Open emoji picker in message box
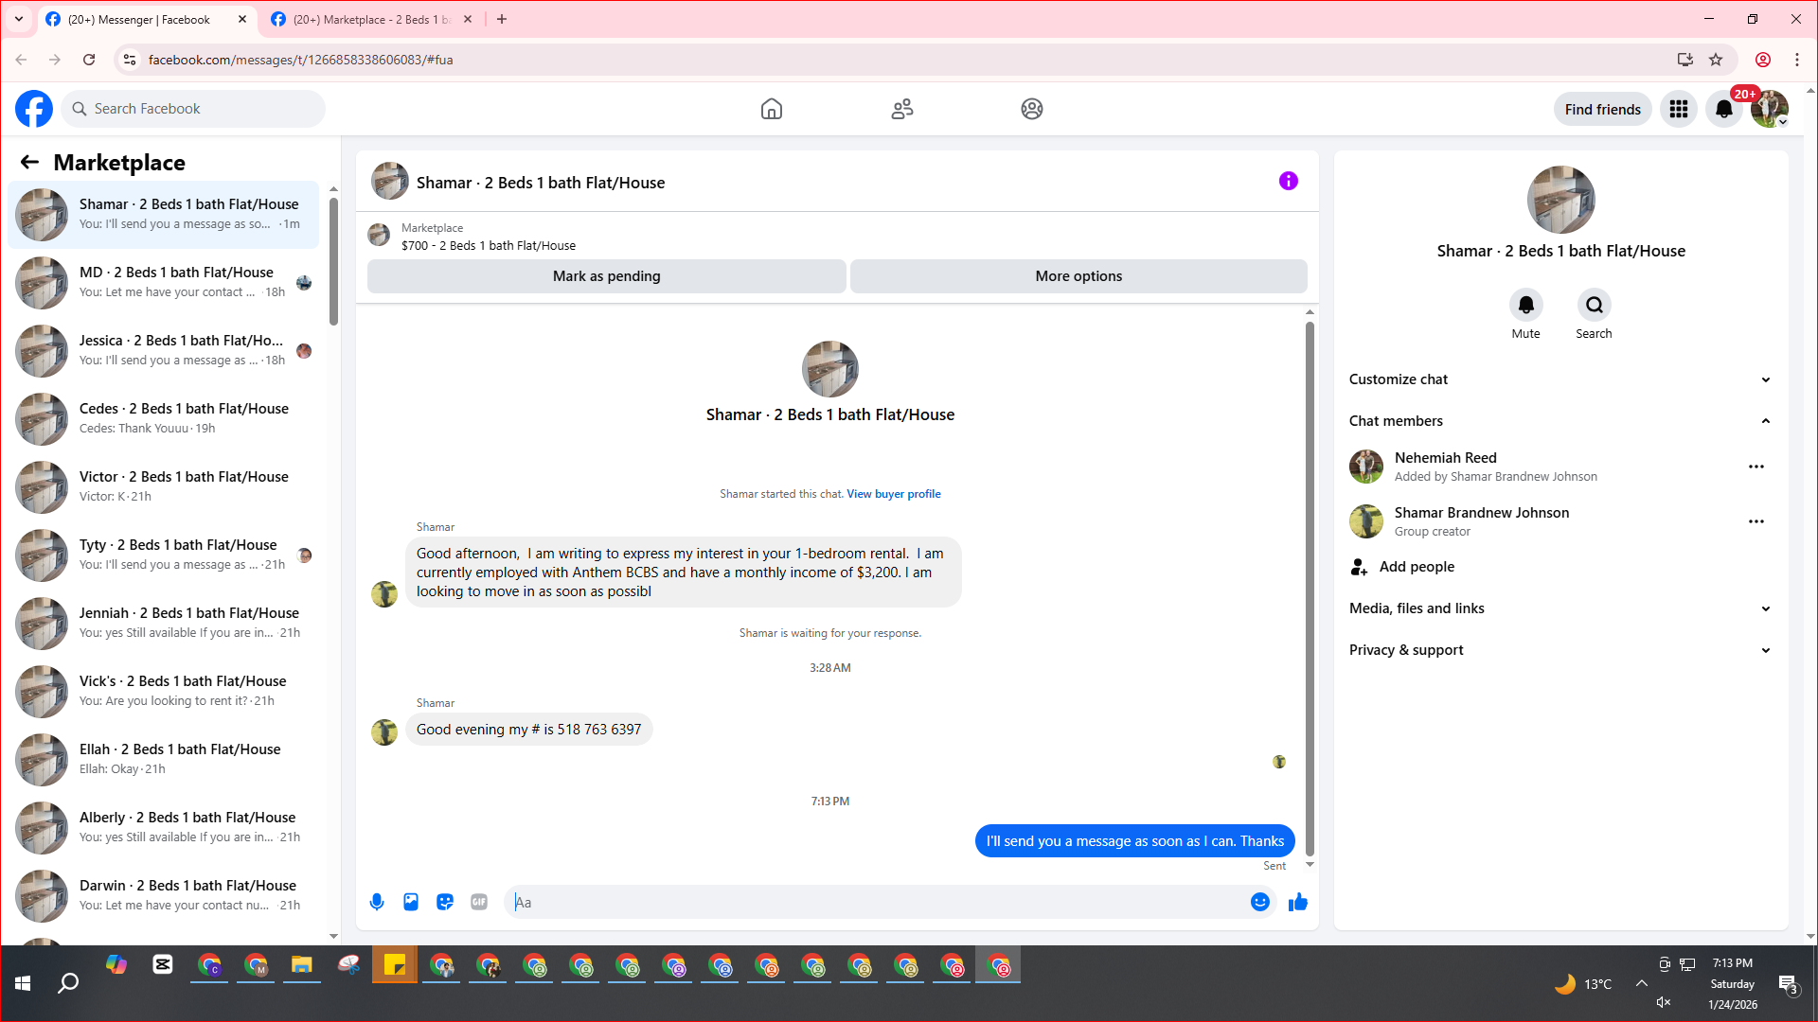Screen dimensions: 1818x1022 [1259, 902]
